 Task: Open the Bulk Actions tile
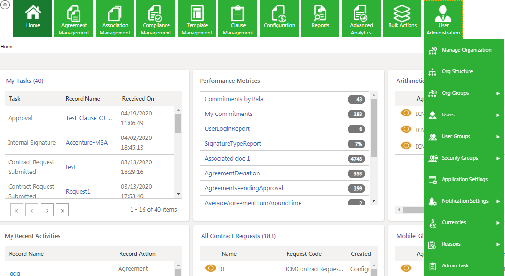coord(402,19)
